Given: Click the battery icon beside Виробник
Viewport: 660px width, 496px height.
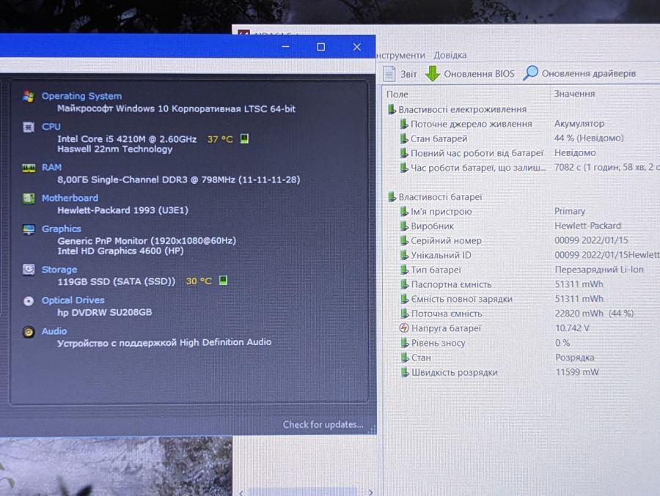Looking at the screenshot, I should [x=403, y=226].
